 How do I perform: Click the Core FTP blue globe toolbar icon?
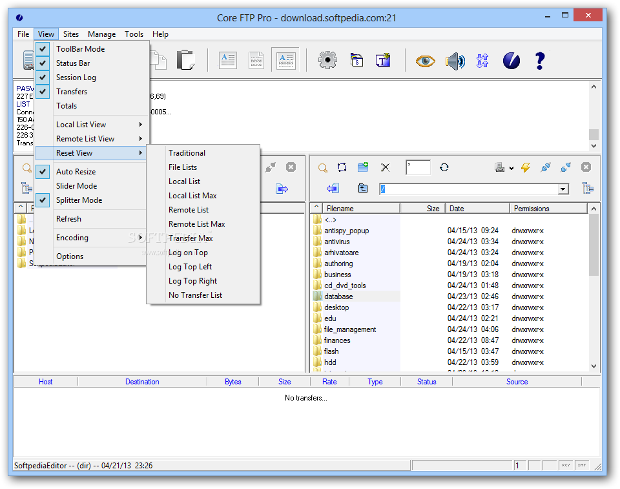click(x=512, y=61)
